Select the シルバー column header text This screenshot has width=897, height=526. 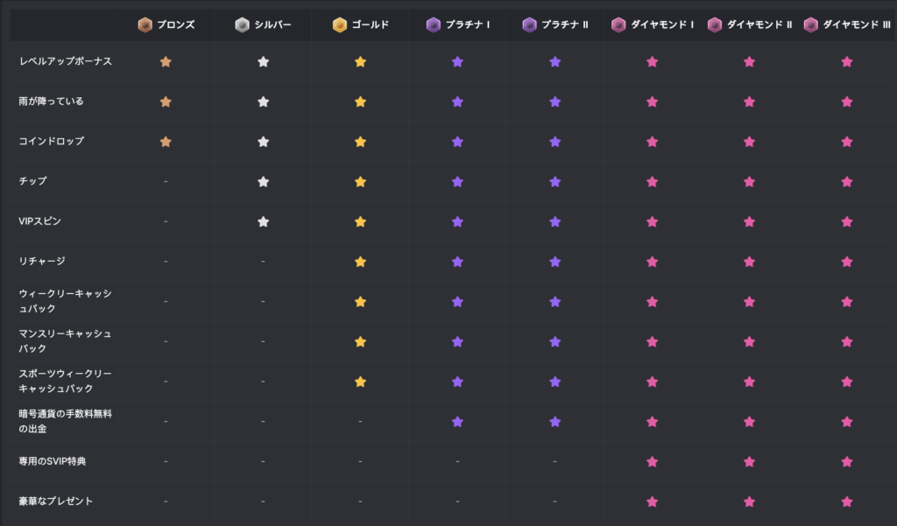point(273,25)
